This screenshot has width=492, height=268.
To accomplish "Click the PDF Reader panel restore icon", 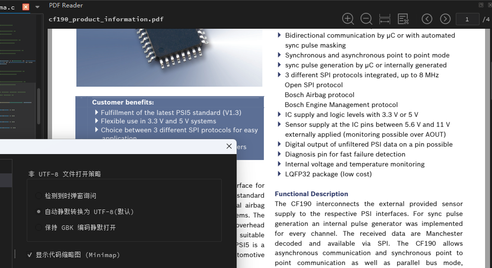I will pyautogui.click(x=481, y=4).
